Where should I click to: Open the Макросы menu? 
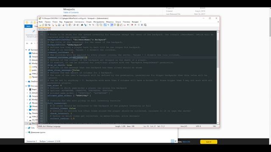click(110, 22)
